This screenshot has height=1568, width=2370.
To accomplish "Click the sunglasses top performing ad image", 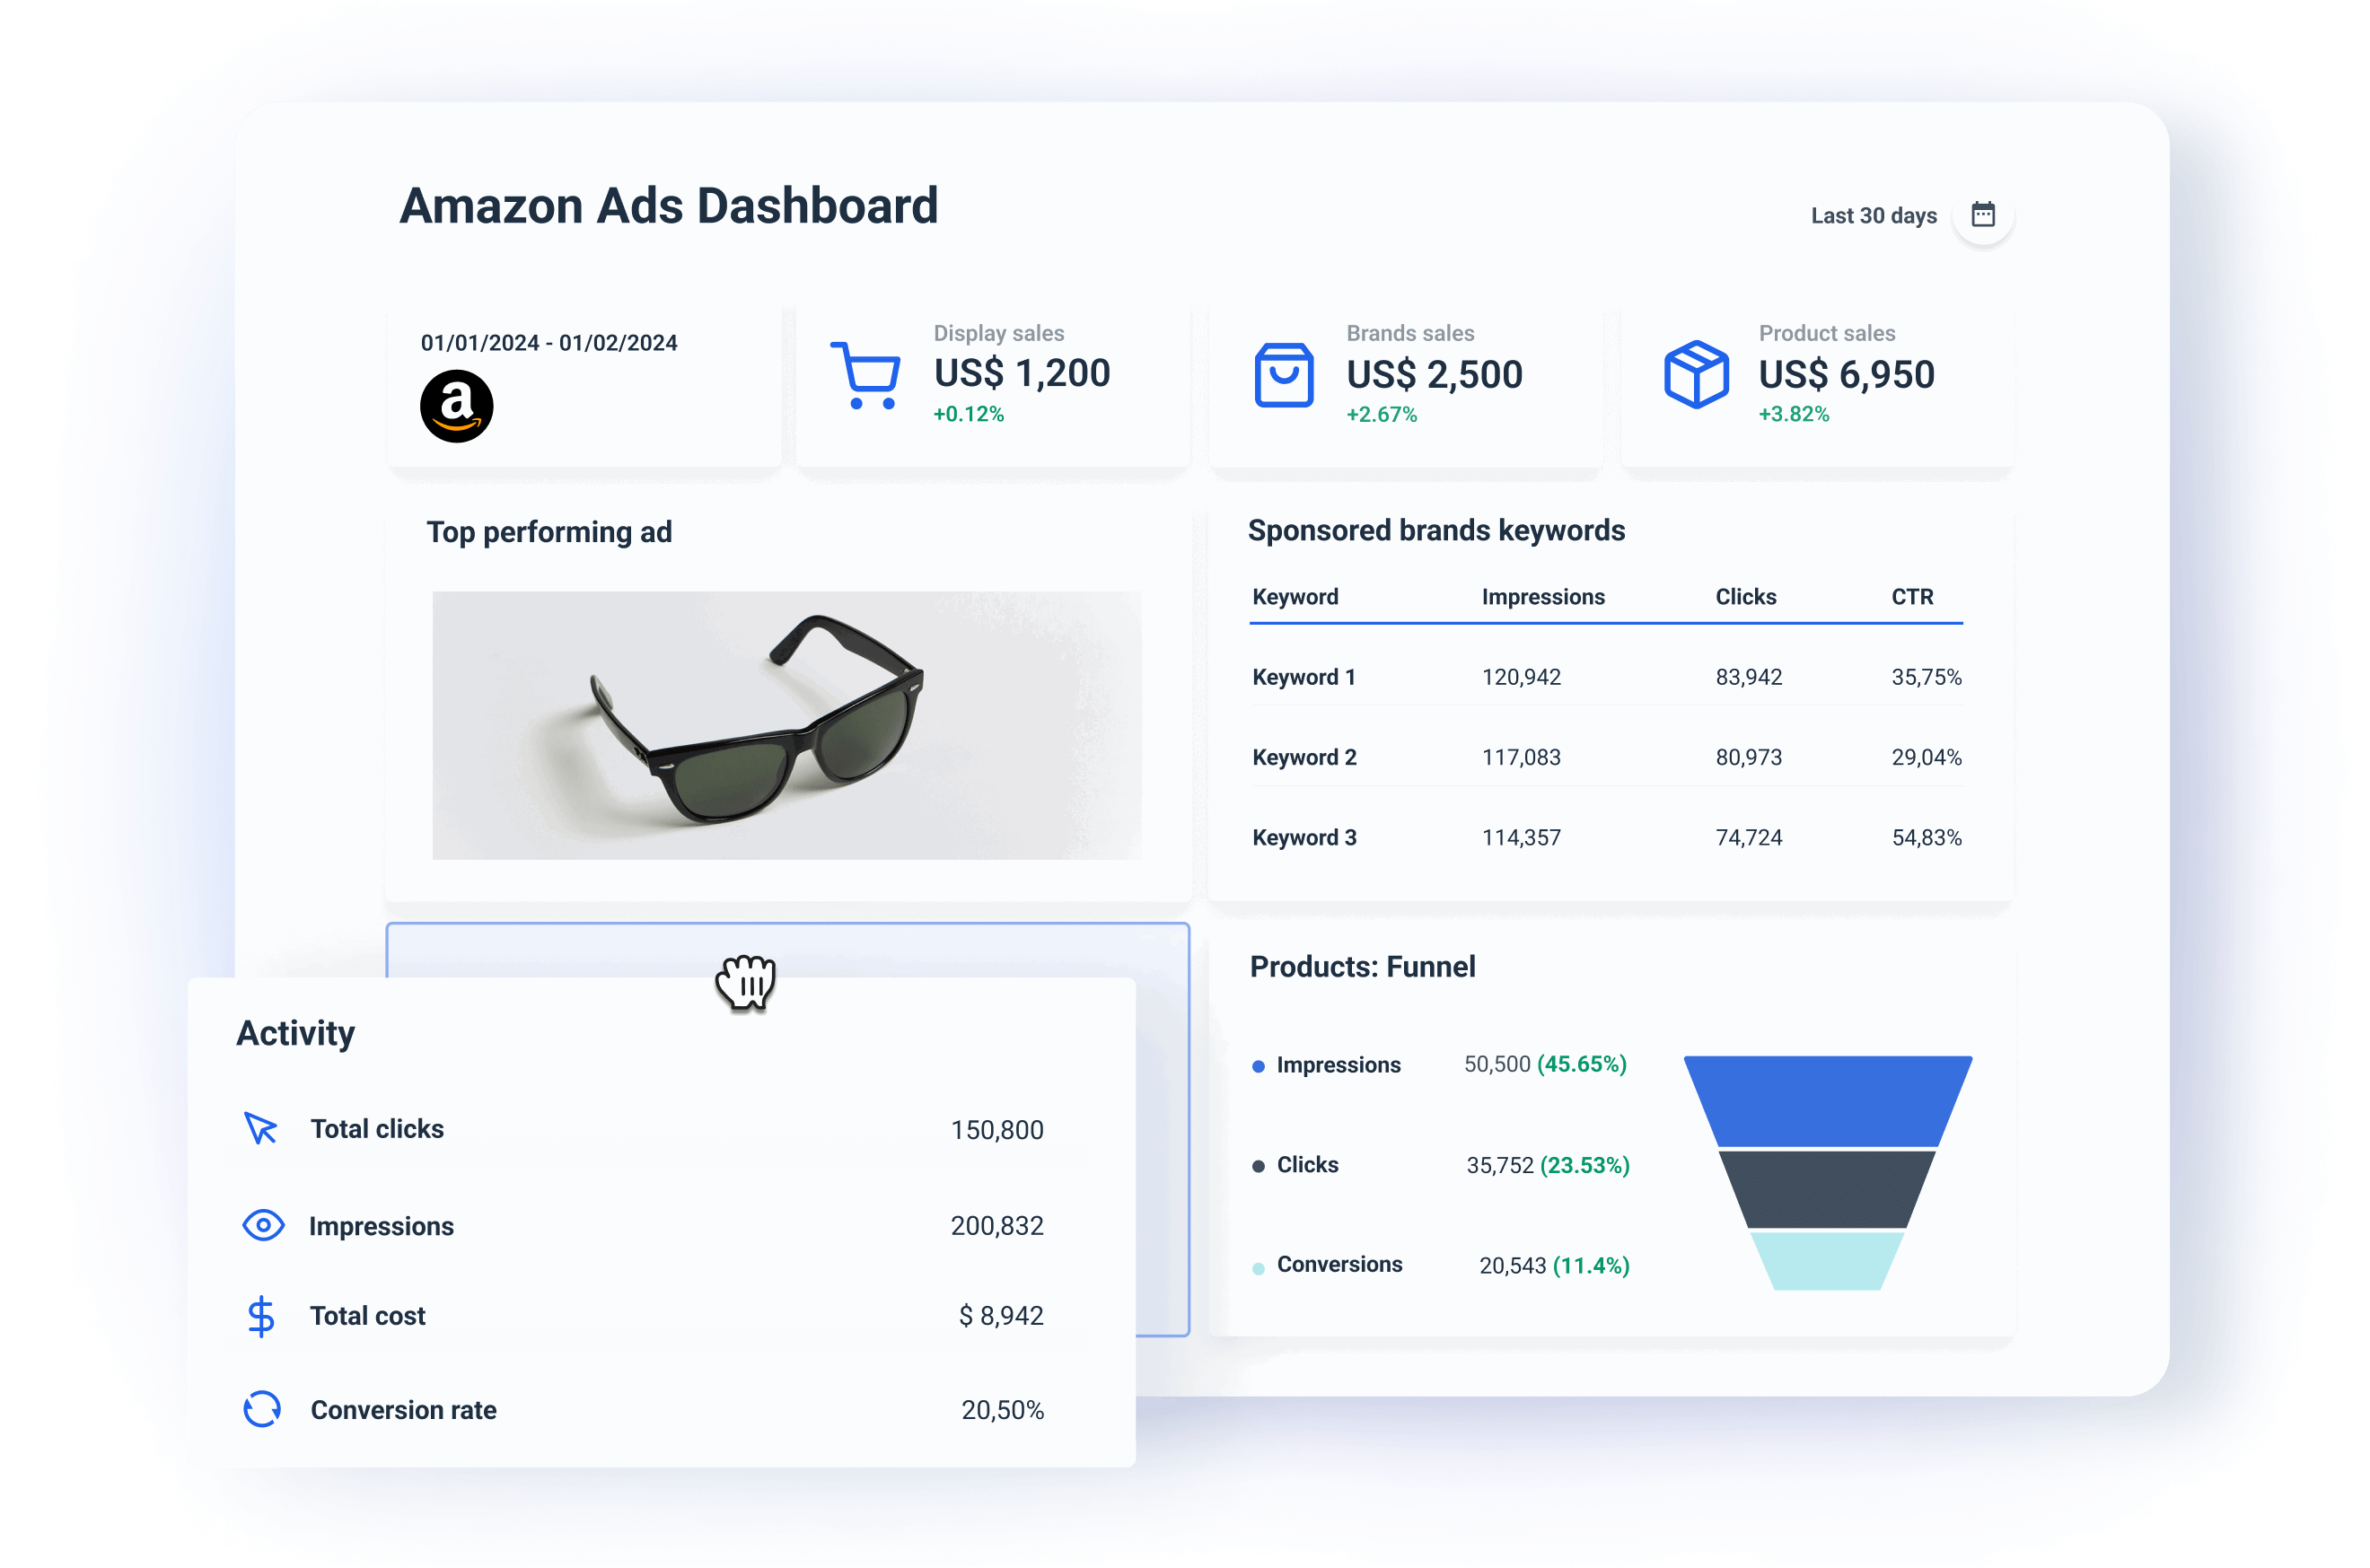I will click(x=786, y=724).
